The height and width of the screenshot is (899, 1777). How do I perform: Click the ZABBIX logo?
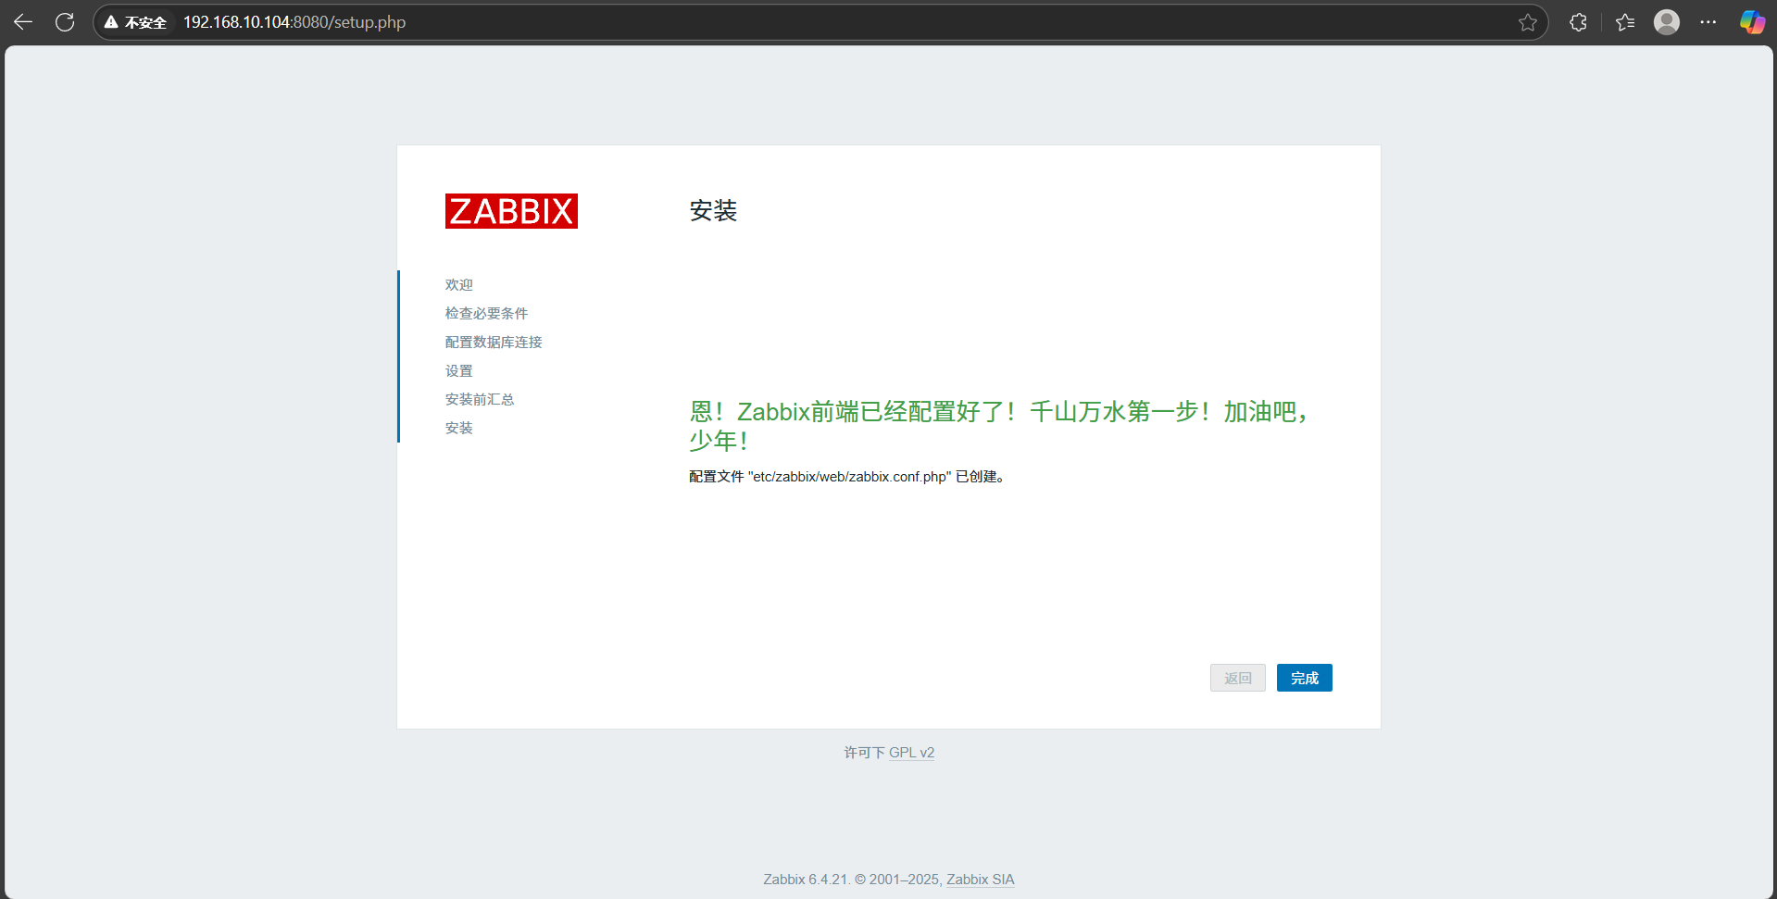[511, 211]
